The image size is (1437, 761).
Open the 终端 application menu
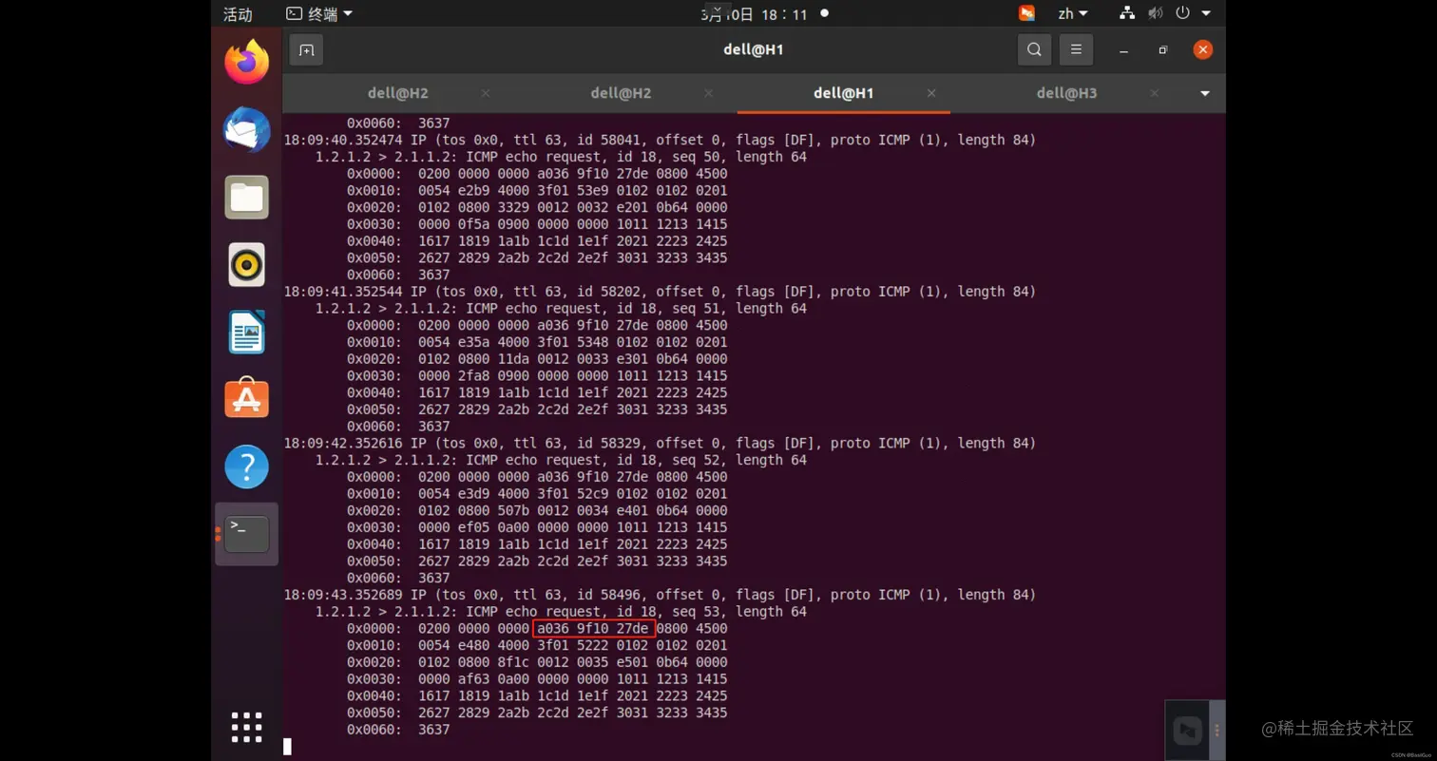click(x=319, y=13)
